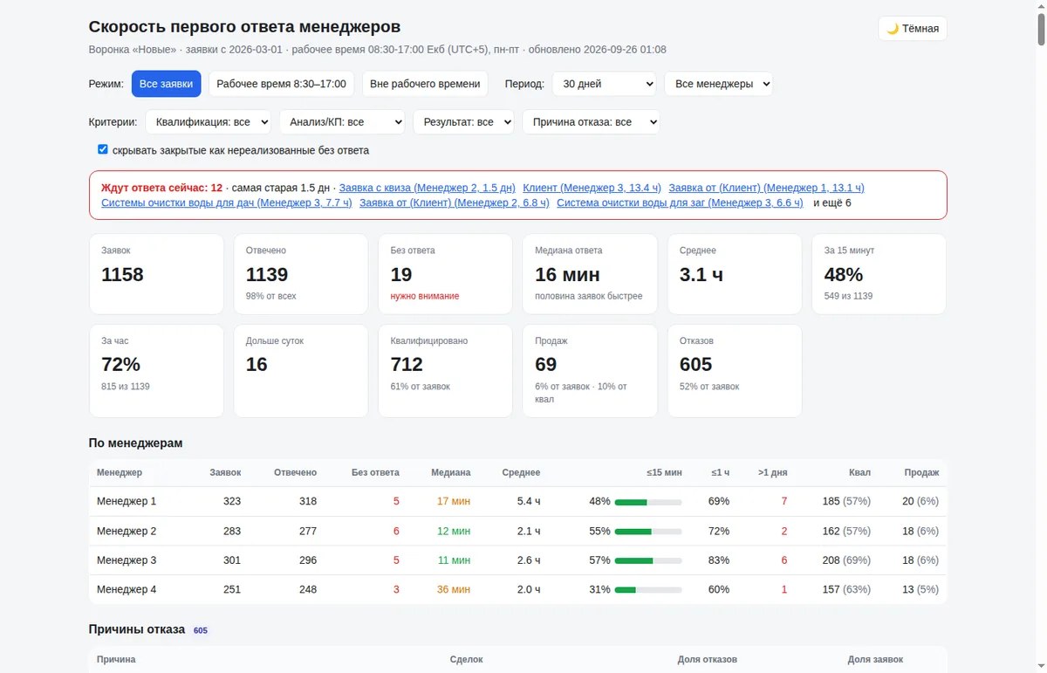Click the Менеджер column header
This screenshot has width=1047, height=673.
coord(120,472)
